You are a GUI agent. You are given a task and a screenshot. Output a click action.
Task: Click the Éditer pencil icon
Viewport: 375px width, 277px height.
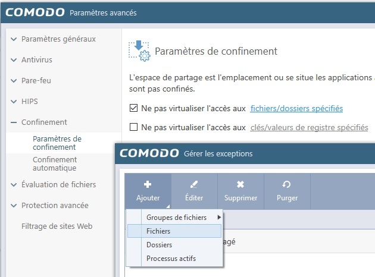pyautogui.click(x=193, y=184)
